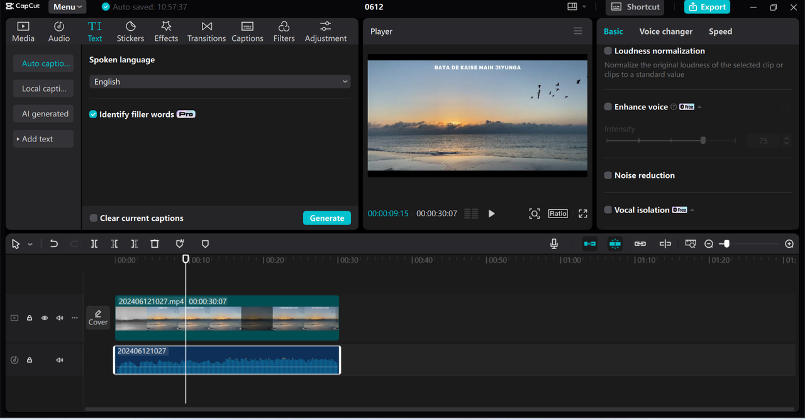Image resolution: width=805 pixels, height=420 pixels.
Task: Open the Spoken language English dropdown
Action: [x=219, y=82]
